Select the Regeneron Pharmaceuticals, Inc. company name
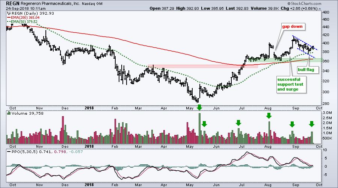Screen dimensions: 338x188 pos(50,4)
